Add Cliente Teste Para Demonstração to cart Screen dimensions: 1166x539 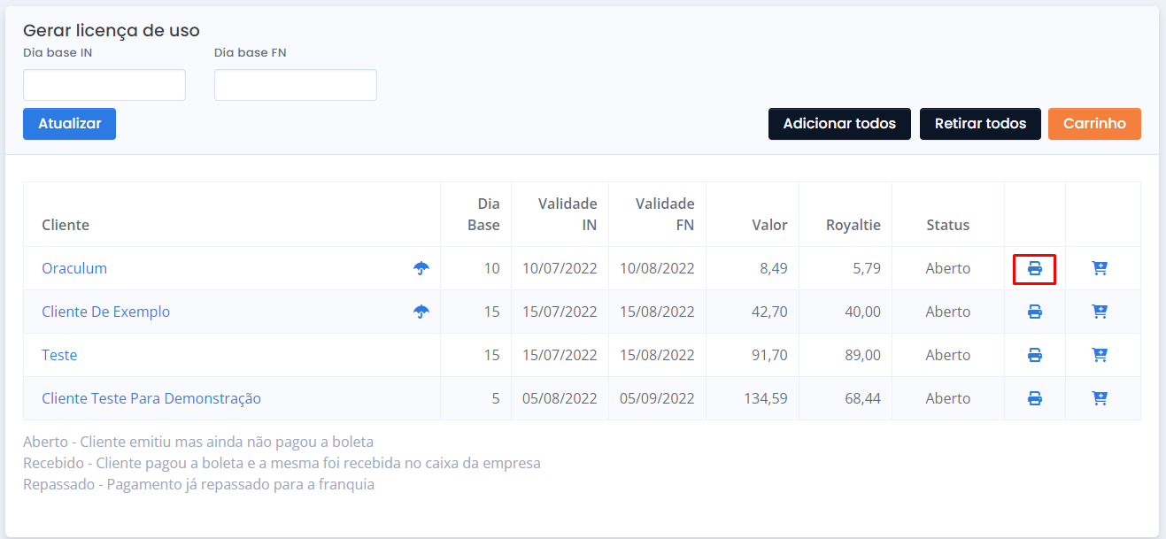(x=1100, y=398)
